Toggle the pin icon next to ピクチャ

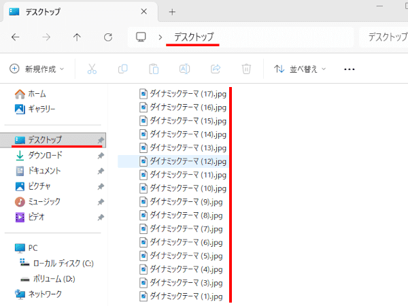coord(101,186)
